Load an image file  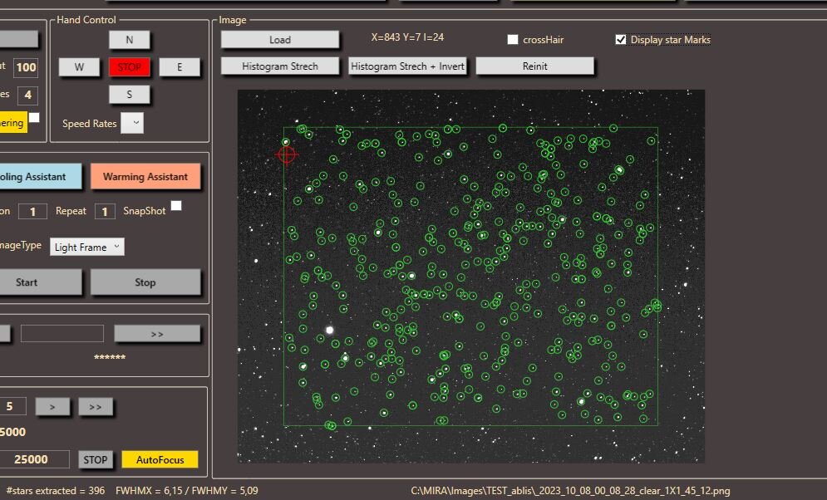(279, 40)
